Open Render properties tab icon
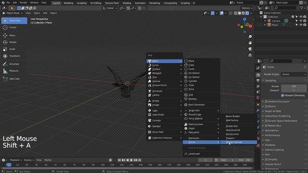The width and height of the screenshot is (308, 173). pyautogui.click(x=258, y=75)
